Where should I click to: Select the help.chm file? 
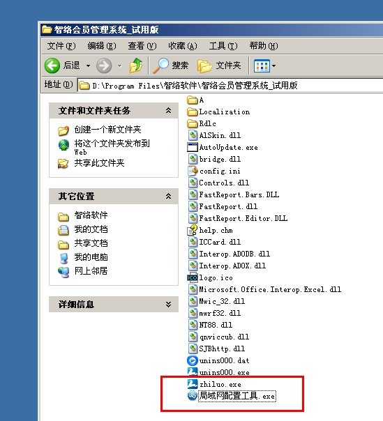[210, 231]
